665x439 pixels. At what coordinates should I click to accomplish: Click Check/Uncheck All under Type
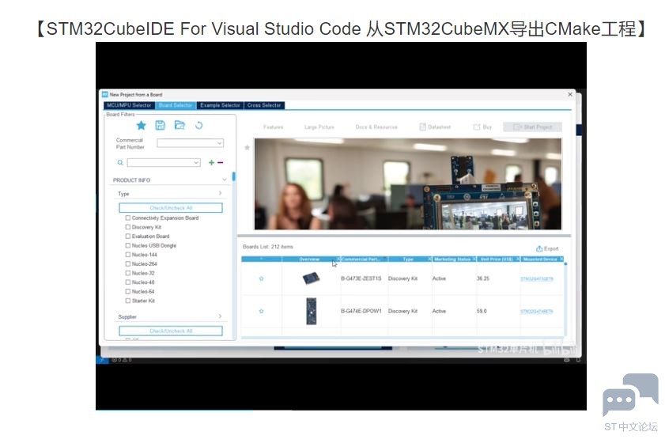coord(171,208)
